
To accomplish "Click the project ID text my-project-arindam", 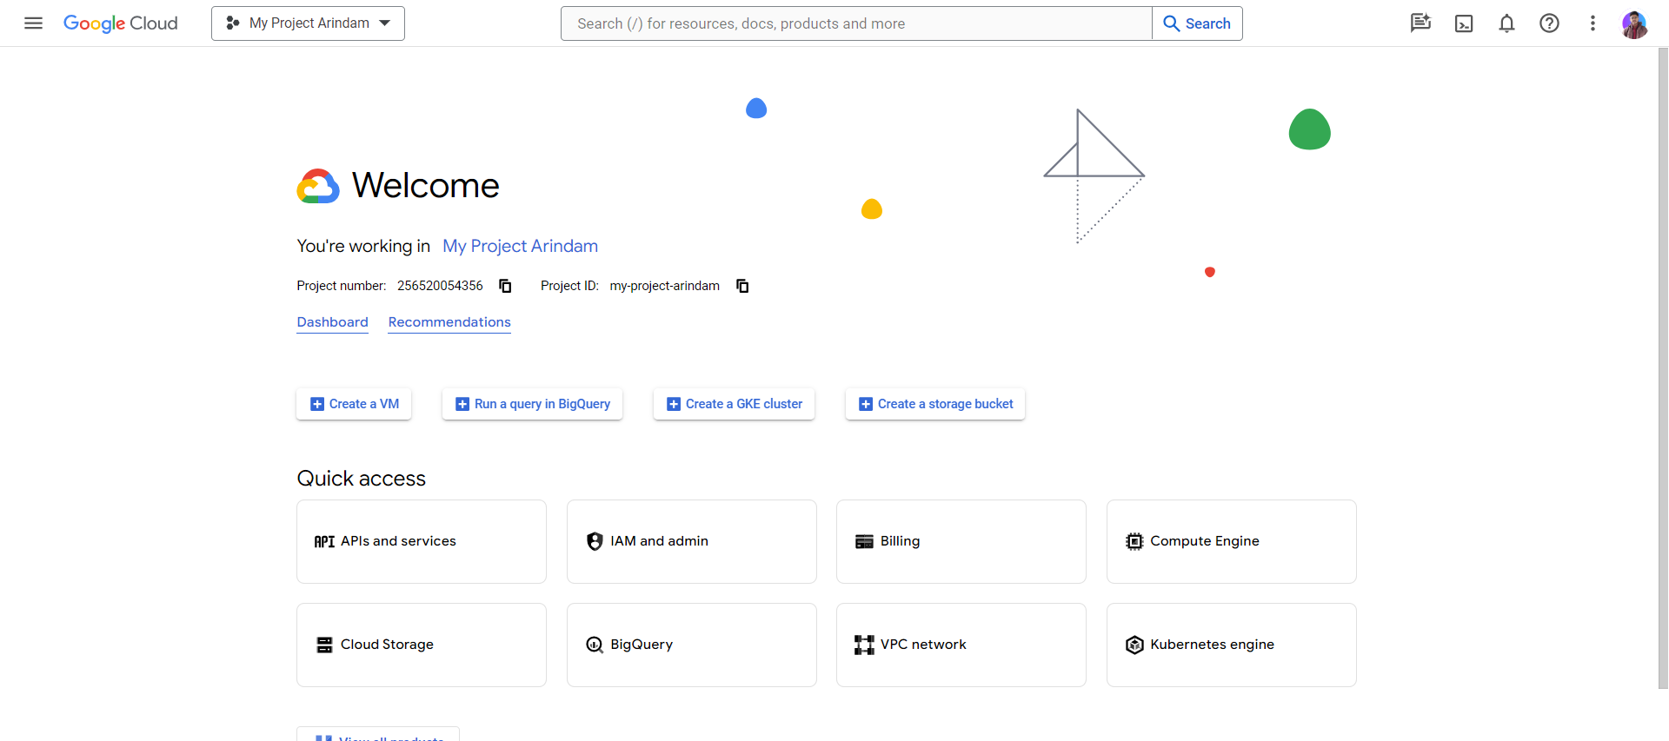I will coord(665,286).
